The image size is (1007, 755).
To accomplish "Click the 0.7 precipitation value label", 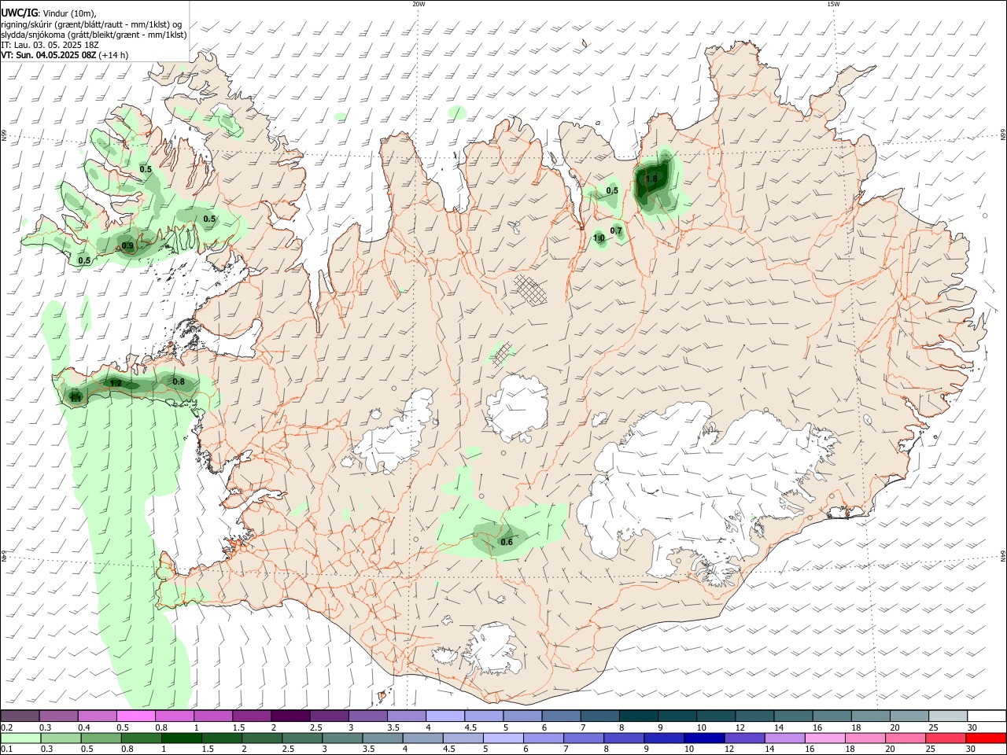I will tap(616, 230).
